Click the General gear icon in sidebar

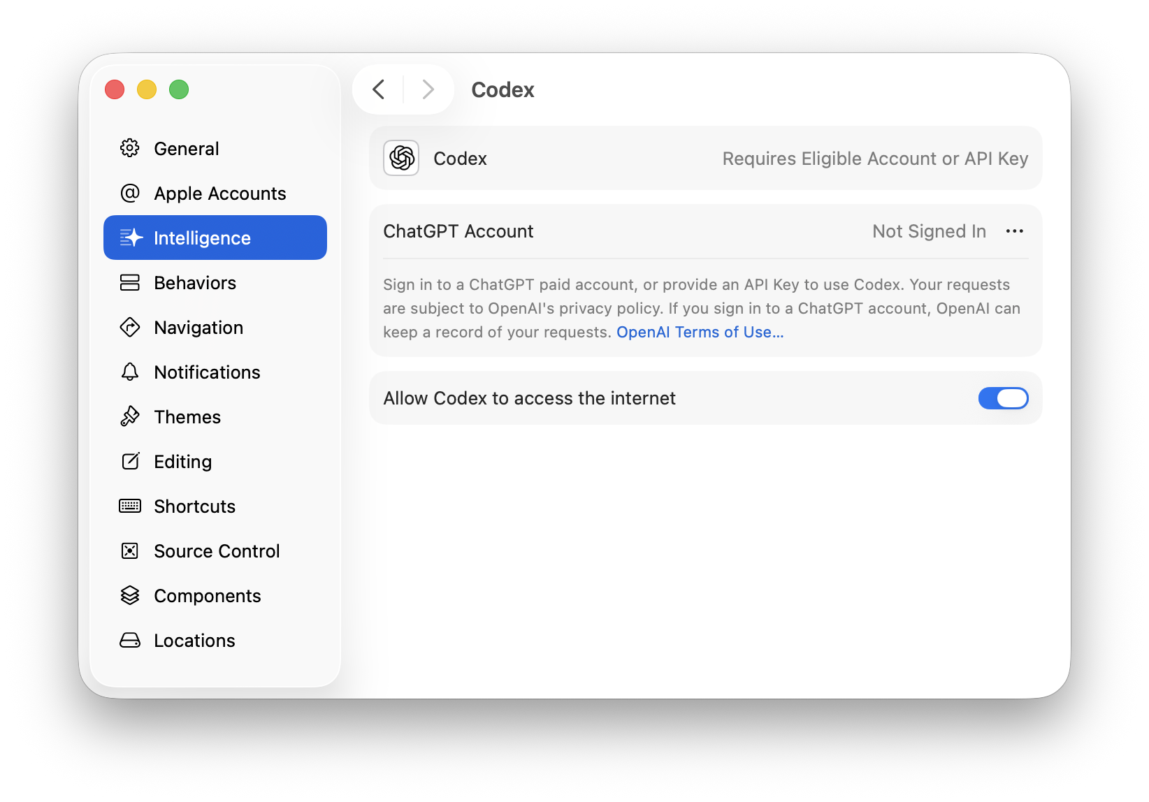[x=130, y=148]
